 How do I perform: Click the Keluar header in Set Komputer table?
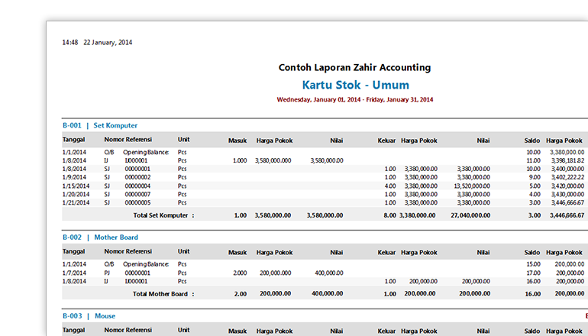(386, 141)
